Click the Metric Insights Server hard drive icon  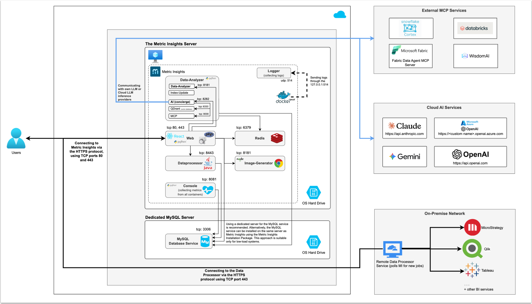(x=313, y=193)
